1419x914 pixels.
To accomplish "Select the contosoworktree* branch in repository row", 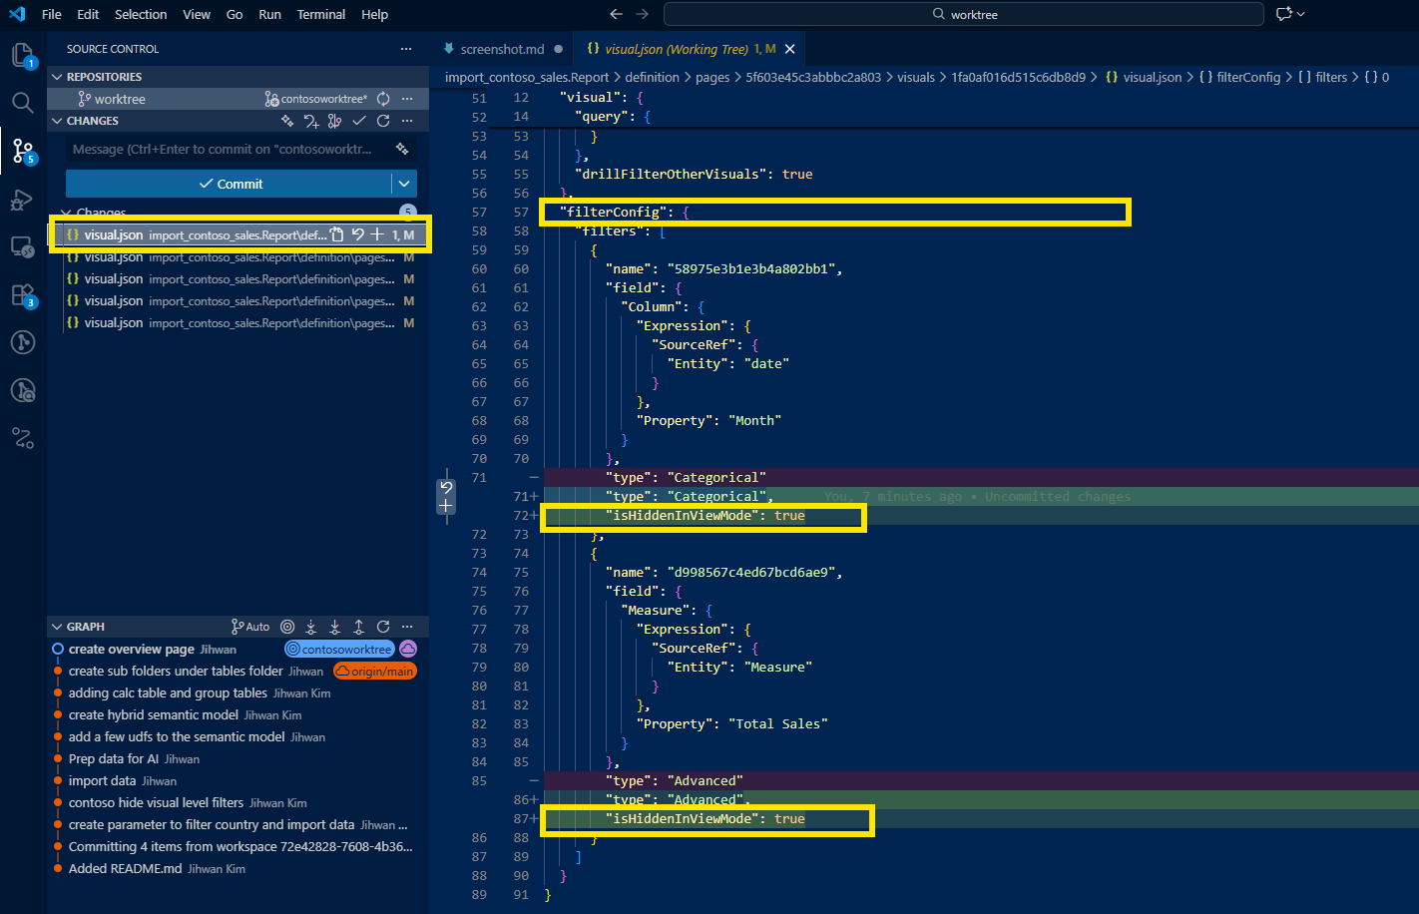I will point(316,99).
